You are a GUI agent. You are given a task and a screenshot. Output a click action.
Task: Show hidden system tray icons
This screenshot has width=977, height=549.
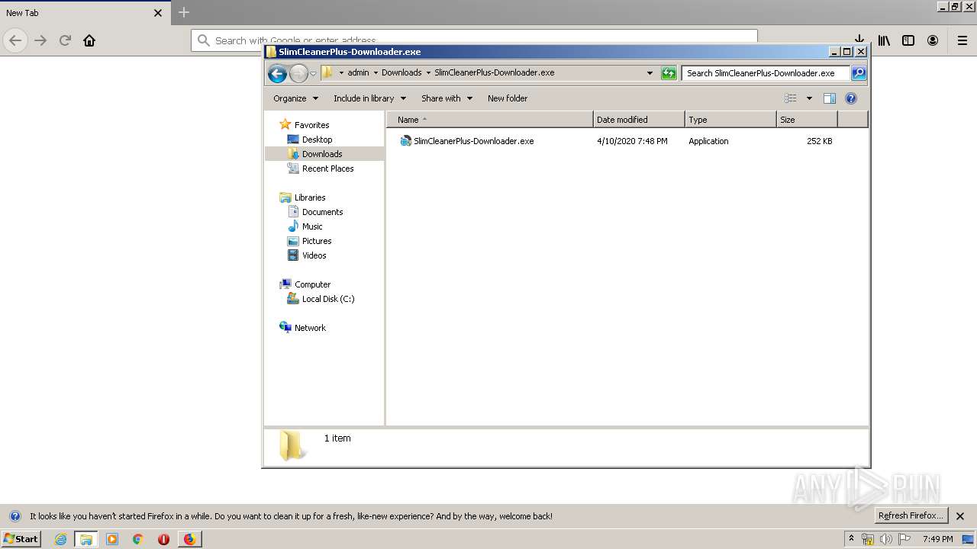[x=851, y=538]
